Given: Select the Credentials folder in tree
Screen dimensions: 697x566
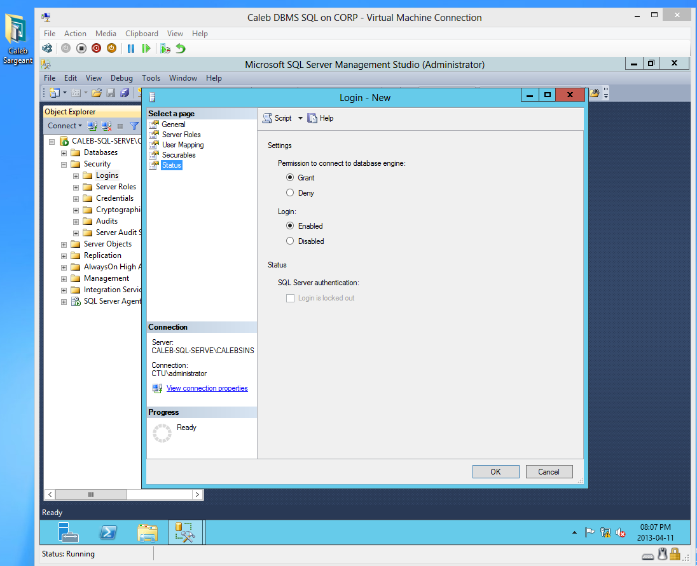Looking at the screenshot, I should click(114, 198).
